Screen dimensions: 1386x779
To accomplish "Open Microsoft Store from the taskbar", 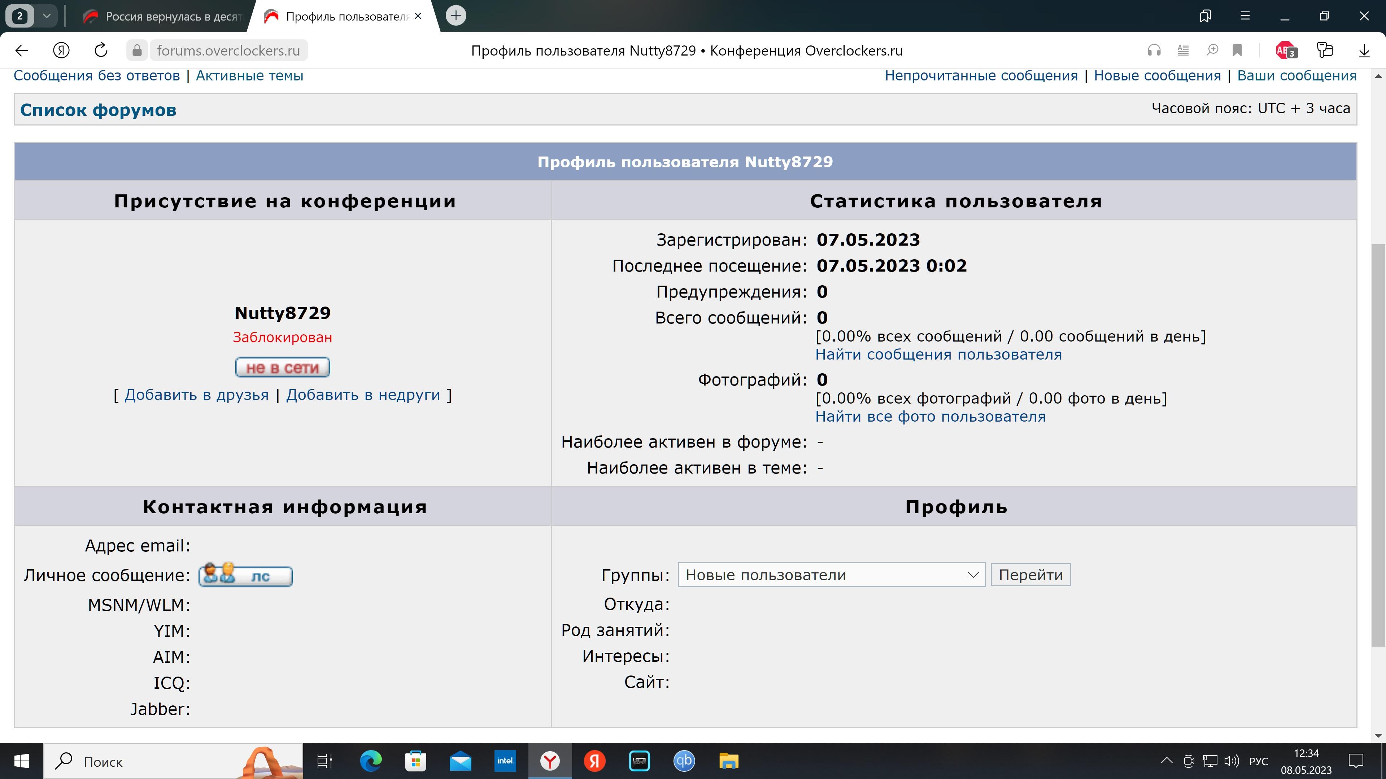I will (415, 761).
